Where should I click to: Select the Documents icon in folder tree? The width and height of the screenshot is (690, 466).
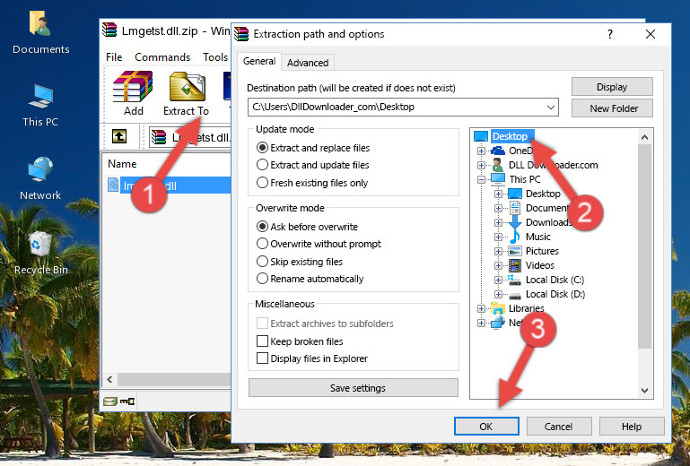click(514, 208)
